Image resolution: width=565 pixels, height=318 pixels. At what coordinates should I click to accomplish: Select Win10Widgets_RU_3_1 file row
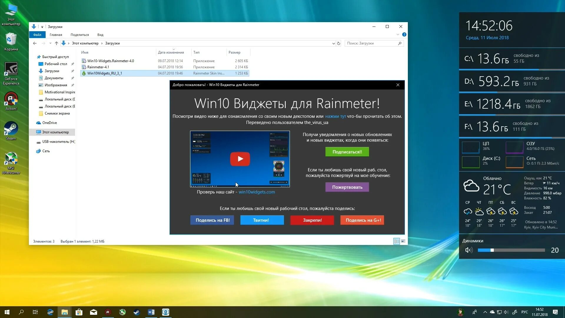point(165,73)
